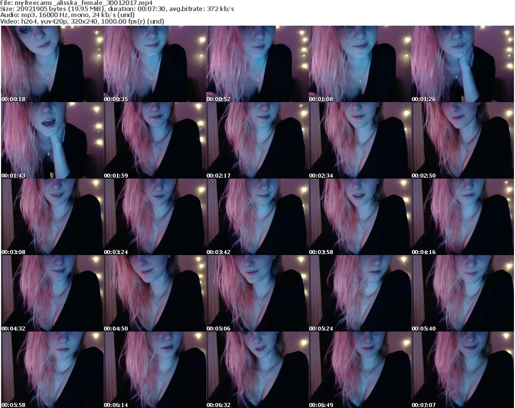Click the thumbnail stamped 00:02:17
The width and height of the screenshot is (515, 408).
257,140
